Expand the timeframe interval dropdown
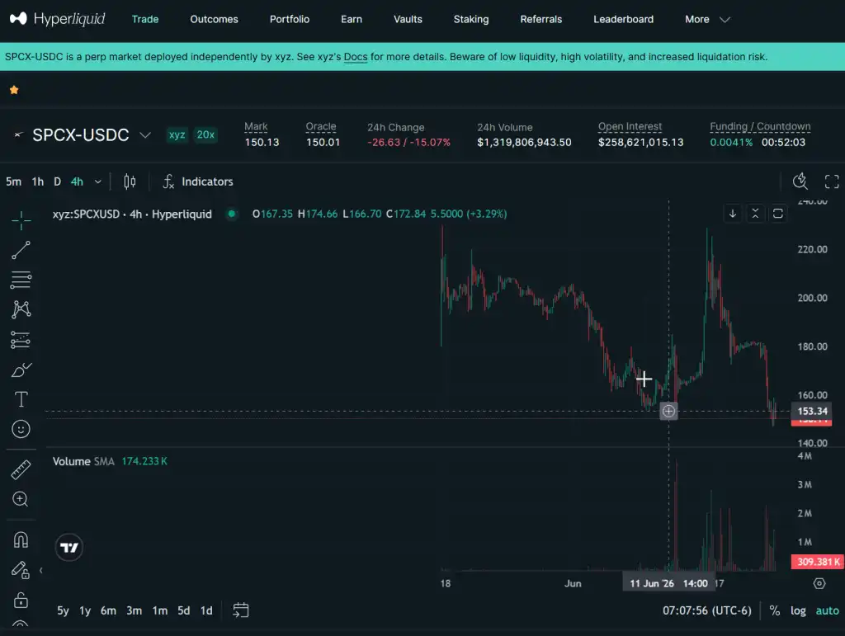This screenshot has height=636, width=845. click(x=97, y=181)
